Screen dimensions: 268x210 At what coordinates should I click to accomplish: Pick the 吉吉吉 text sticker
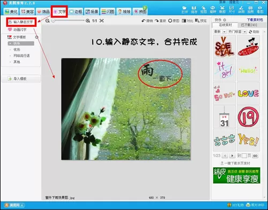[x=224, y=140]
